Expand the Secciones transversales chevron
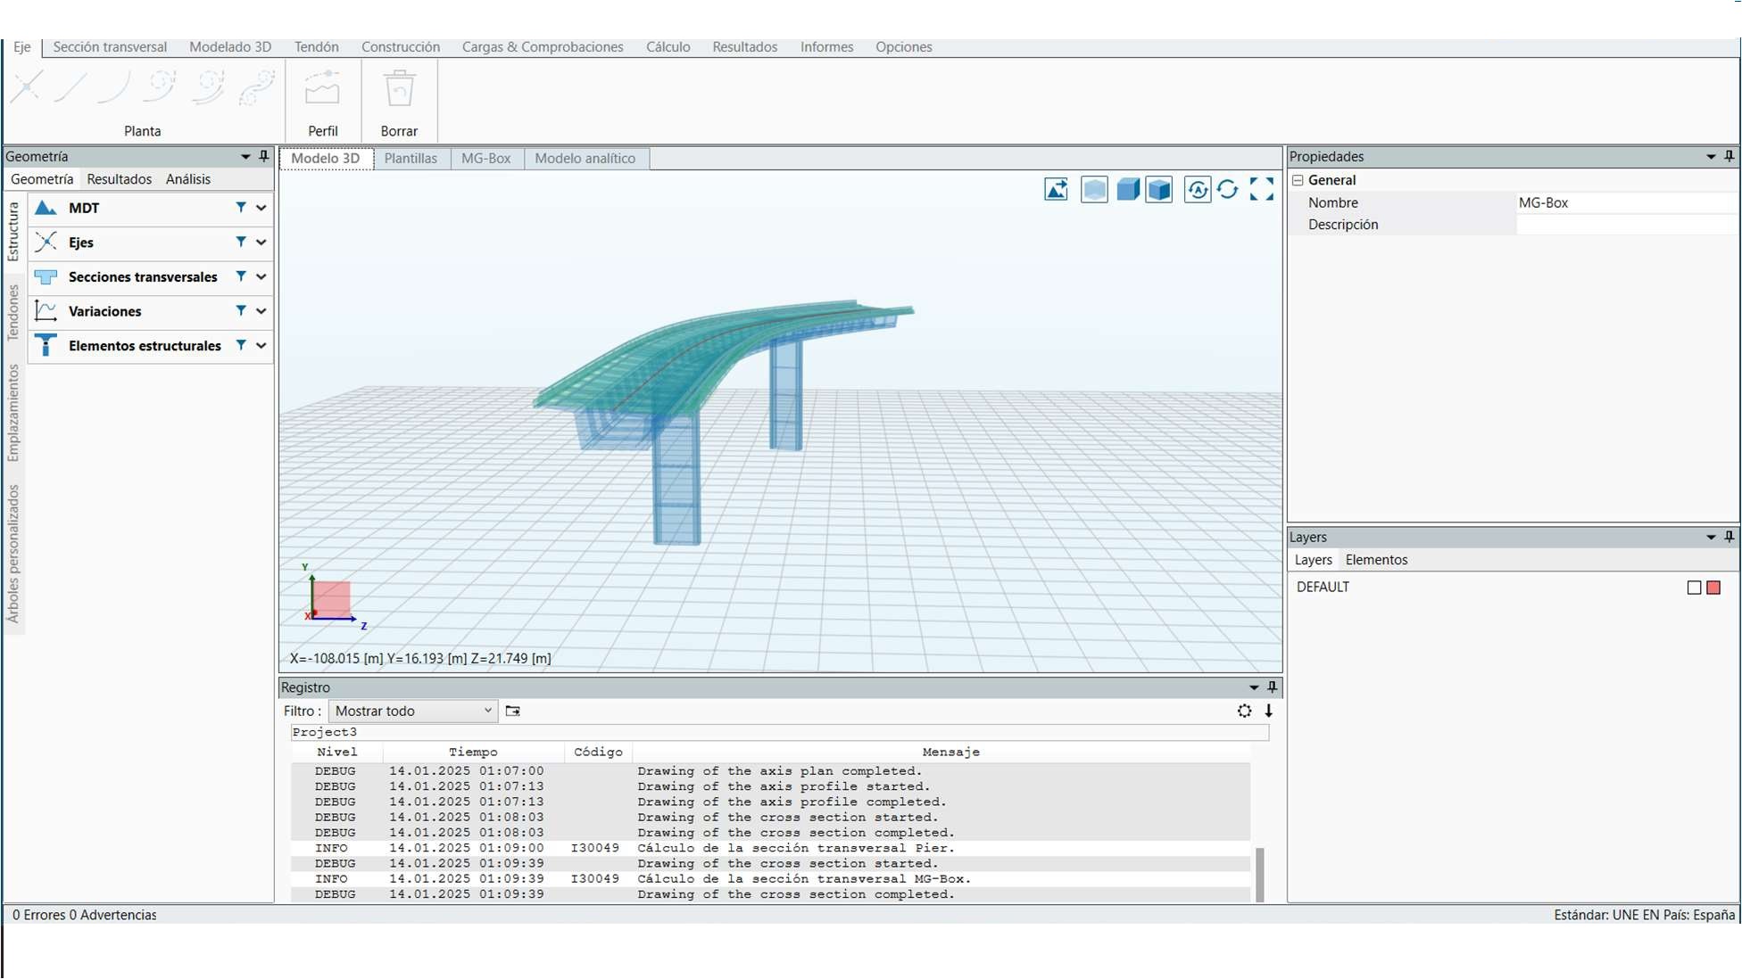 point(261,276)
